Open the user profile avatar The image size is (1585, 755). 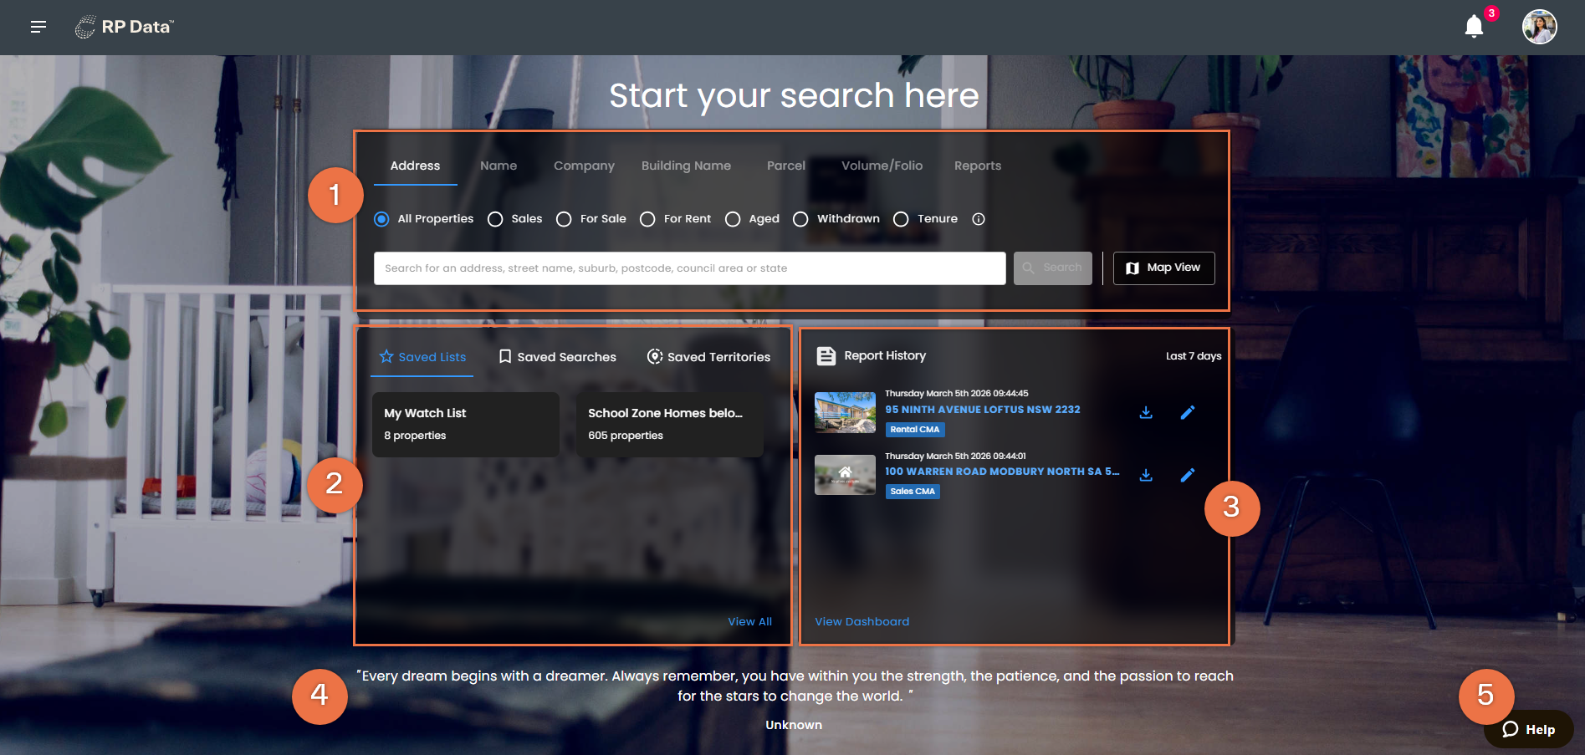point(1539,27)
